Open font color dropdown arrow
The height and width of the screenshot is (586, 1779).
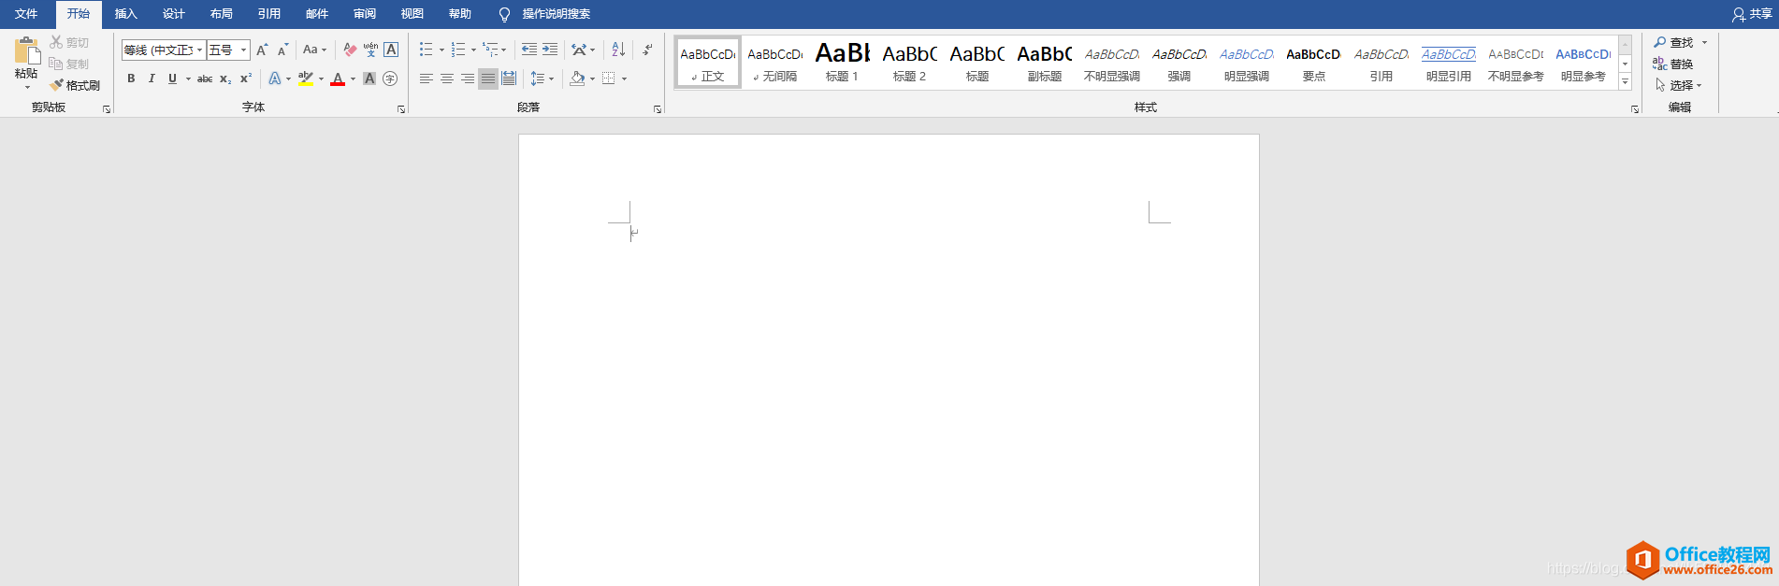[353, 79]
